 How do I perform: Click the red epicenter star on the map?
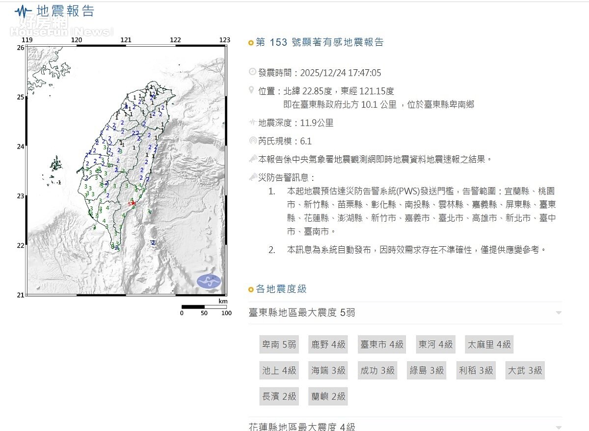133,202
